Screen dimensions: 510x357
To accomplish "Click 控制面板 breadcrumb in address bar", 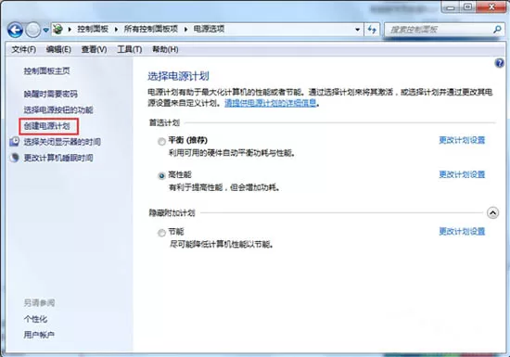I will click(93, 30).
